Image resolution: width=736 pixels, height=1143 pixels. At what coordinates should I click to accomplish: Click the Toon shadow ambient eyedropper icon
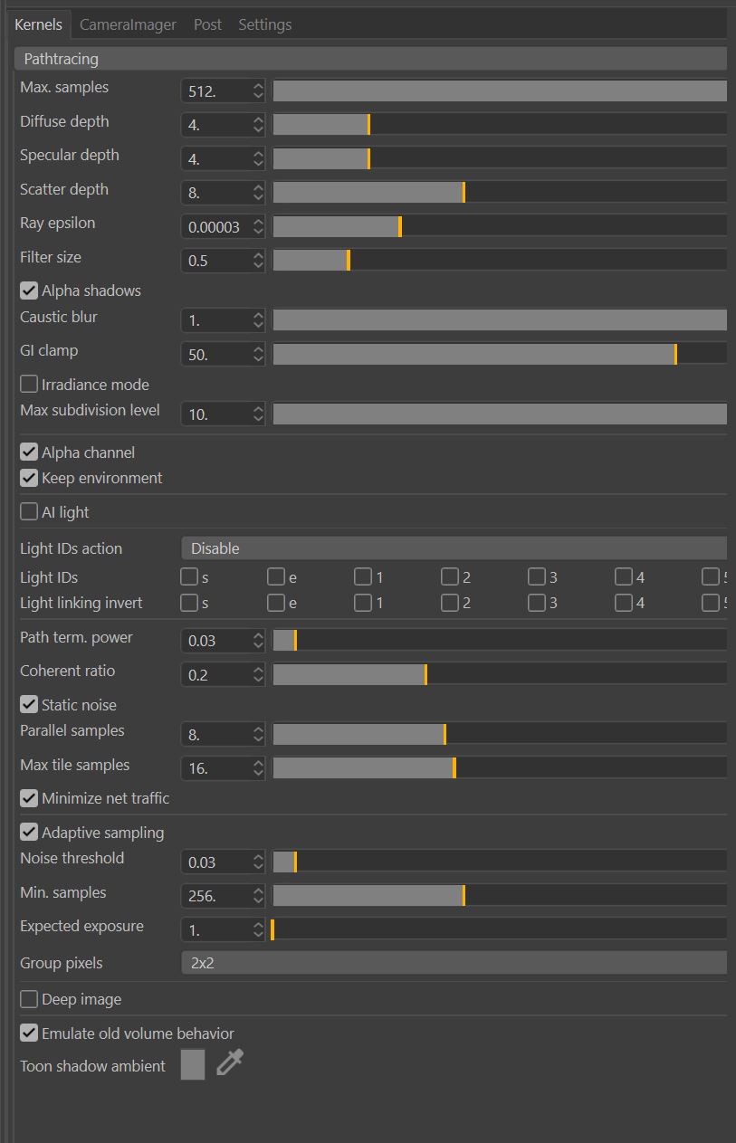(x=230, y=1063)
